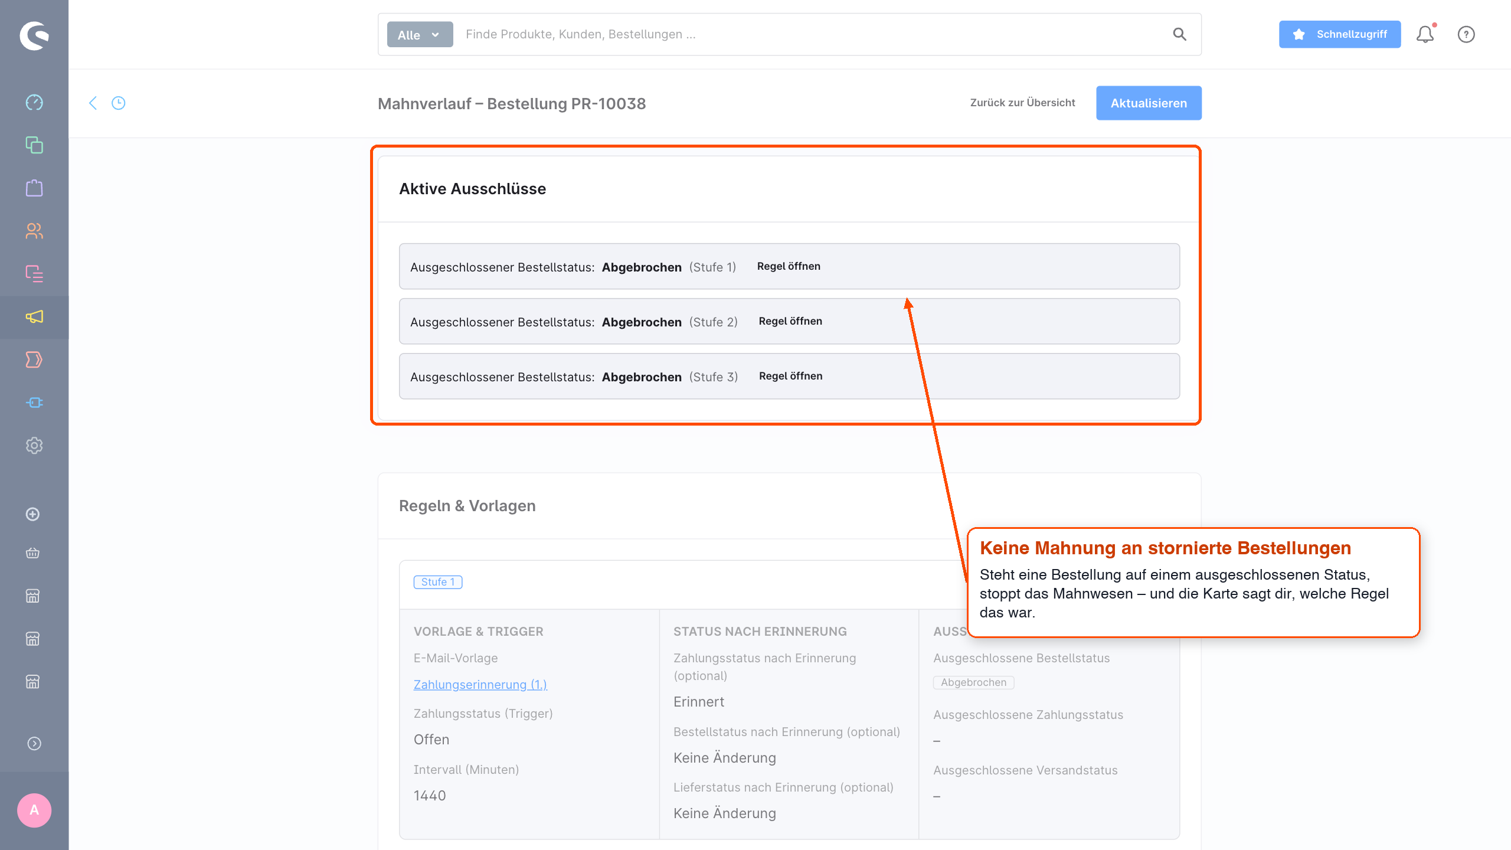Open the Alle search filter dropdown

point(420,35)
